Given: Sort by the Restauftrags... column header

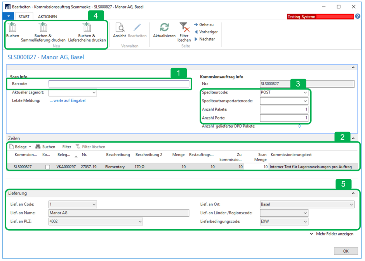Looking at the screenshot, I should (201, 155).
